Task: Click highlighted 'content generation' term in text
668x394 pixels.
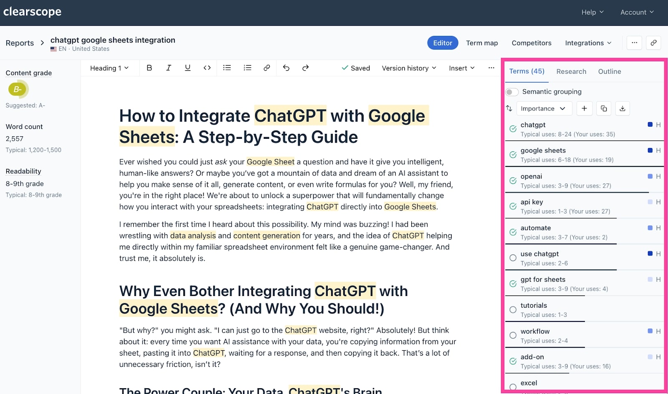Action: [x=267, y=236]
